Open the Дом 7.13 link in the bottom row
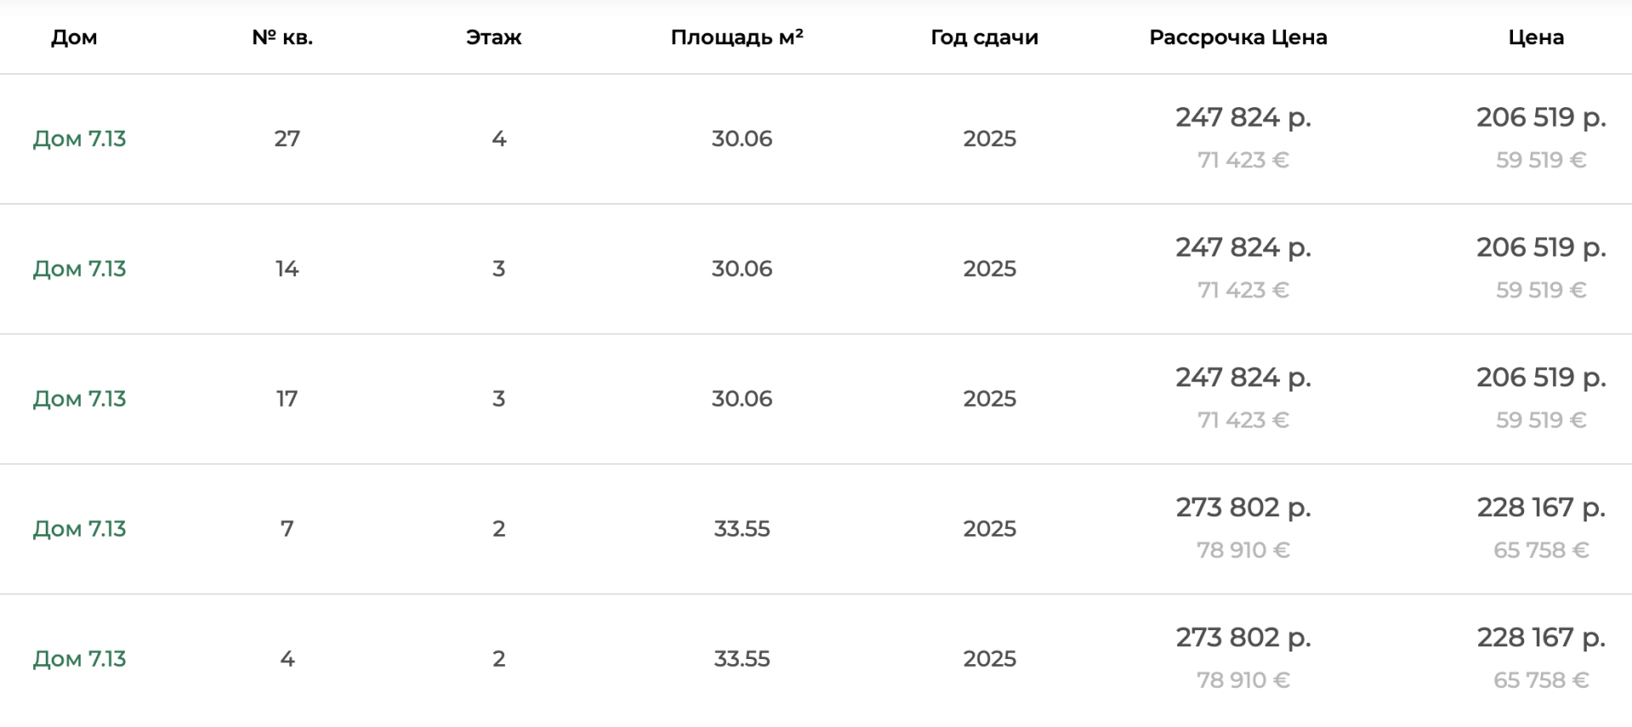The height and width of the screenshot is (727, 1632). click(x=78, y=657)
